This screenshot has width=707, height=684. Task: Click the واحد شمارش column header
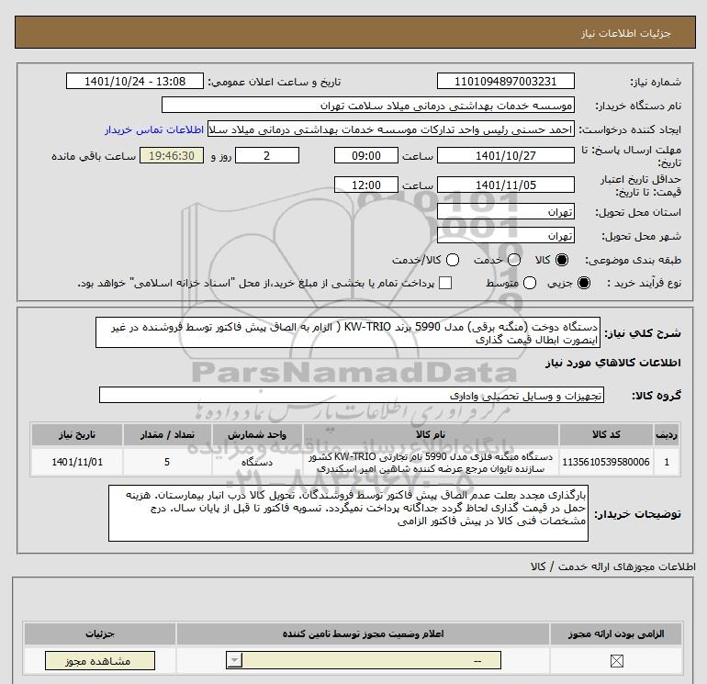(x=257, y=434)
